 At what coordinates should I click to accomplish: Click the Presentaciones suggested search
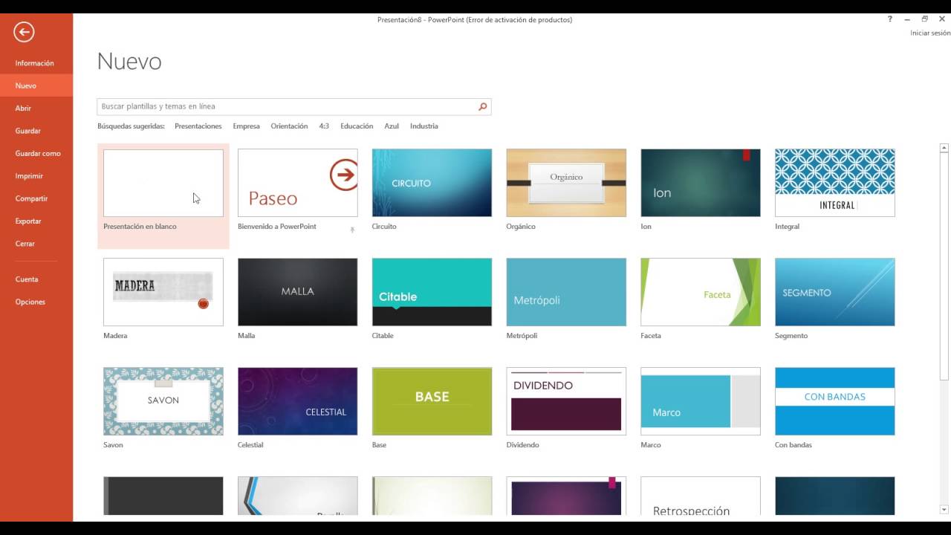(198, 126)
